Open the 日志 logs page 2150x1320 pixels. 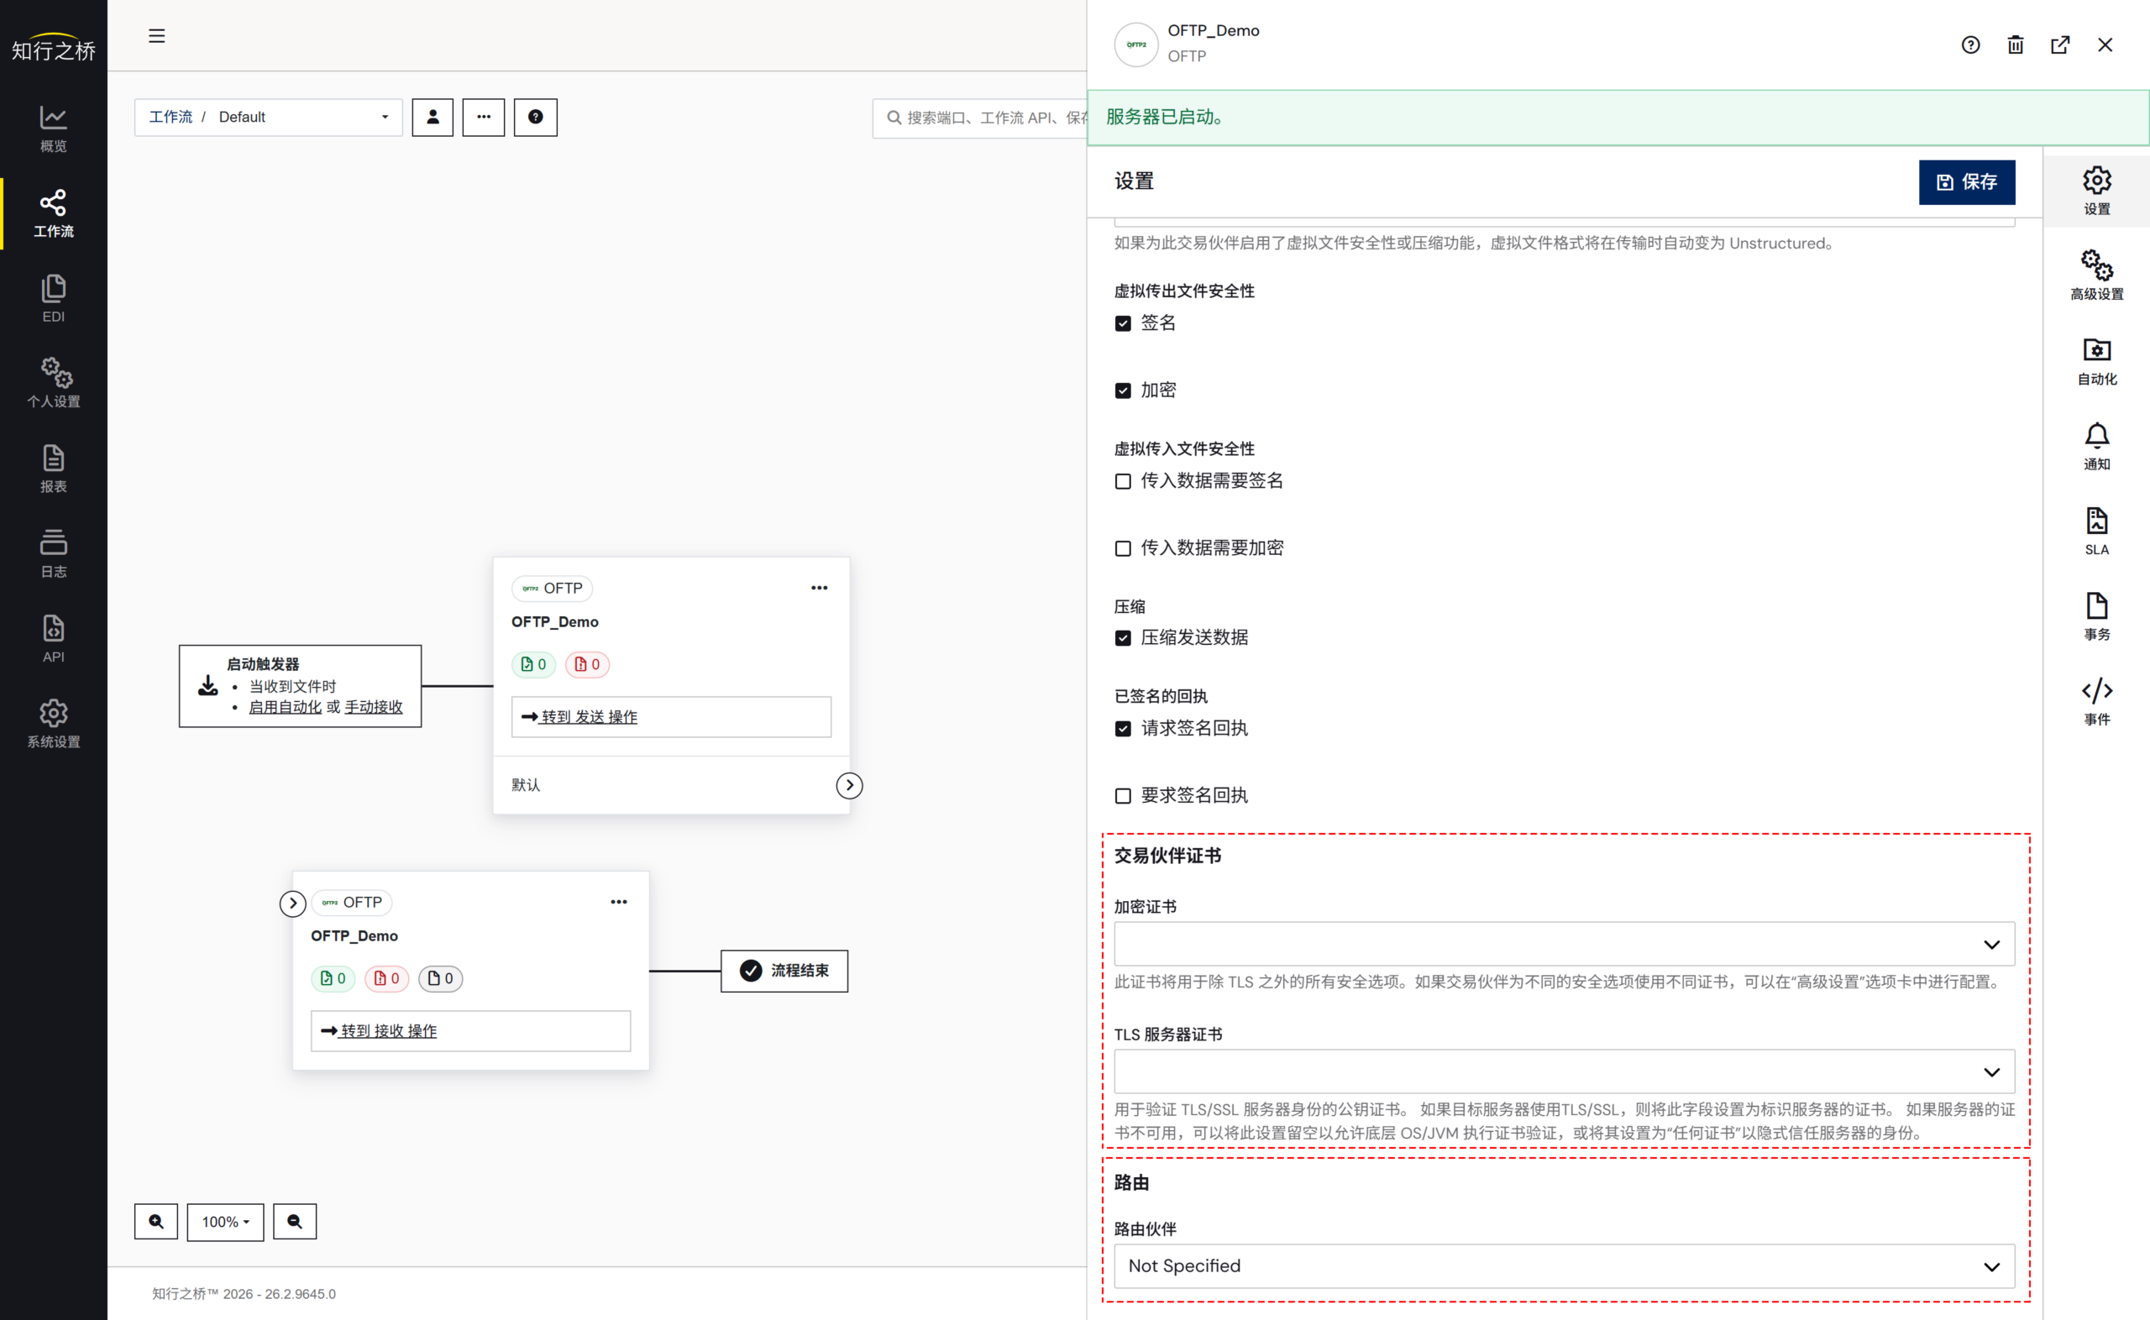pyautogui.click(x=53, y=553)
